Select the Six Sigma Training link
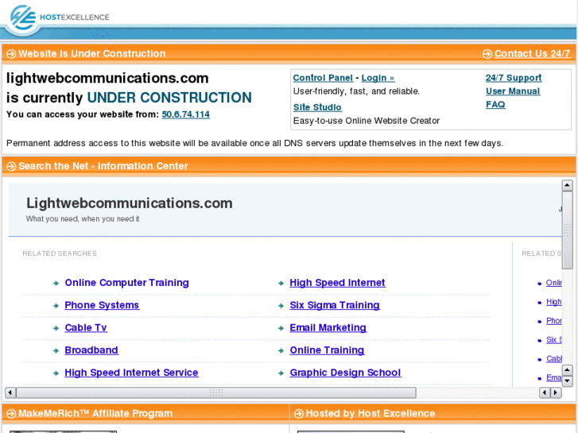Screen dimensions: 578x433 (335, 305)
